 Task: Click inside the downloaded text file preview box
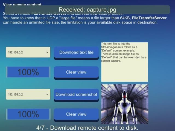point(124,71)
